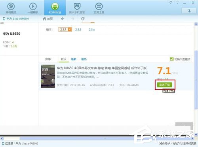Screen dimensions: 198x147
Task: Click the connected device 华为 Sonic label
Action: [16, 19]
